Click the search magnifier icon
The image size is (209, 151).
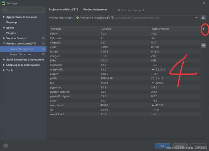5,10
